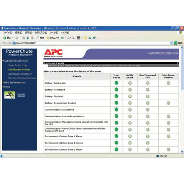Click the Configure Events help question mark
This screenshot has height=184, width=184.
tap(177, 63)
